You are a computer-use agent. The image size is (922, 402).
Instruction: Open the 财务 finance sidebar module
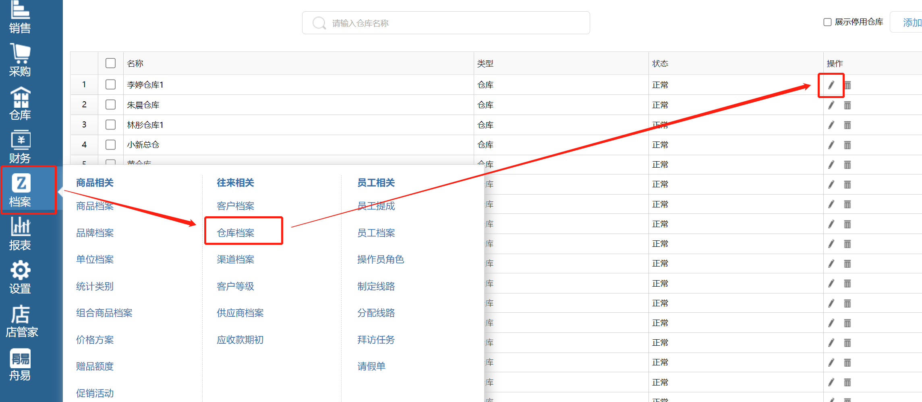click(20, 147)
